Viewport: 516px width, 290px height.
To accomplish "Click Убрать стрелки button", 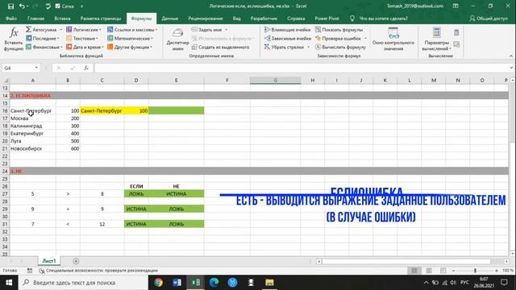I will (x=285, y=47).
